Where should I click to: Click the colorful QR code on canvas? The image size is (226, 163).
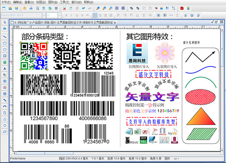pyautogui.click(x=34, y=56)
